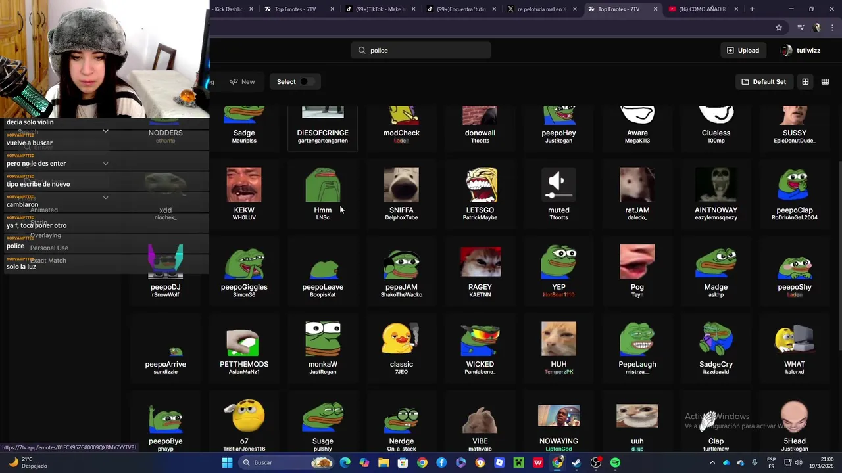The image size is (842, 473).
Task: Open the YEP emote
Action: pyautogui.click(x=558, y=271)
